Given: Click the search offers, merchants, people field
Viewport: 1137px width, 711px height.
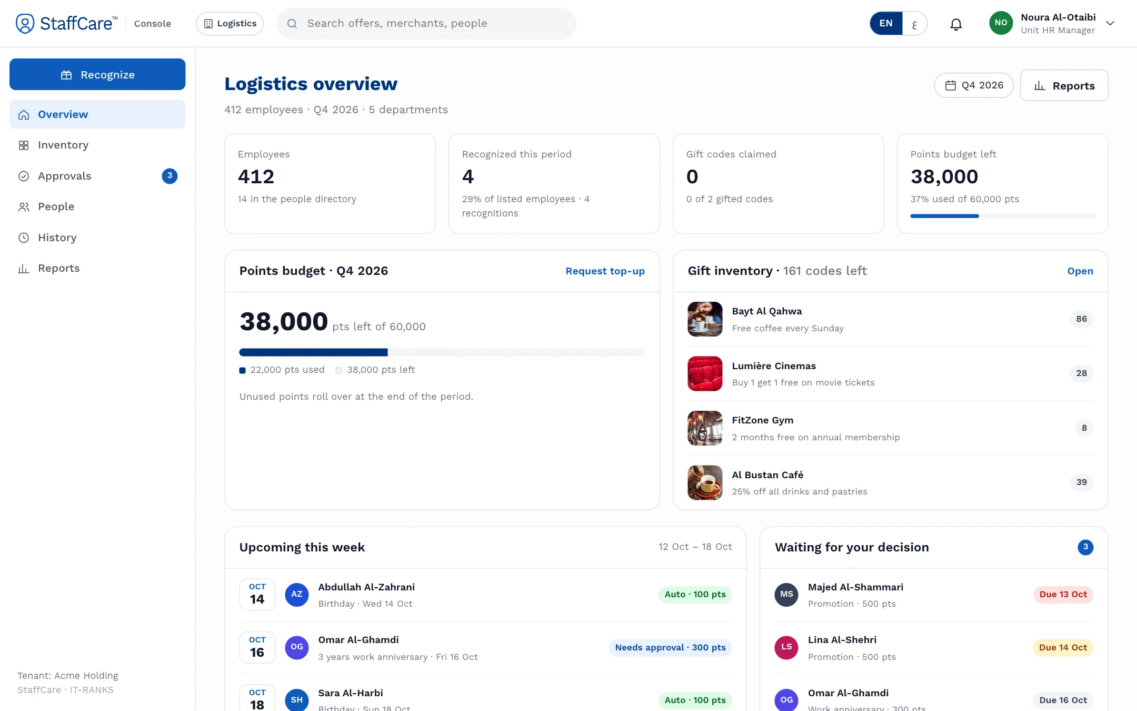Looking at the screenshot, I should 426,24.
